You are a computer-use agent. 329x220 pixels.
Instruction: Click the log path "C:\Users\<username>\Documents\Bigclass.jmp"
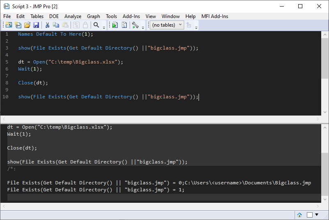[x=248, y=183]
